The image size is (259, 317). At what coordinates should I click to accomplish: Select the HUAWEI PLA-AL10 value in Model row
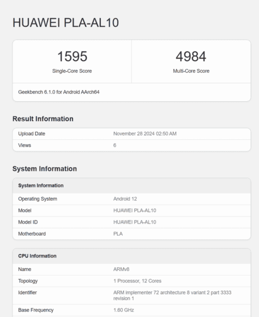click(135, 210)
